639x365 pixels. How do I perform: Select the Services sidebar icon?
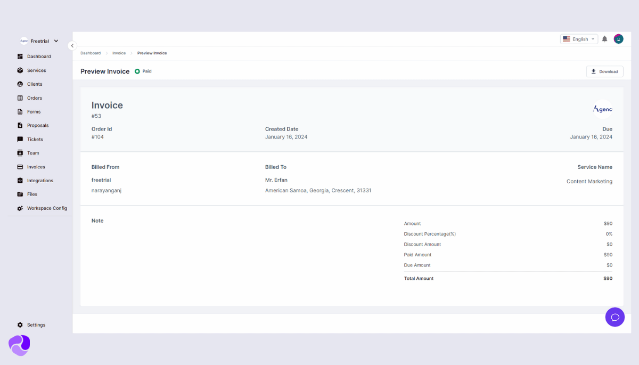[x=20, y=70]
